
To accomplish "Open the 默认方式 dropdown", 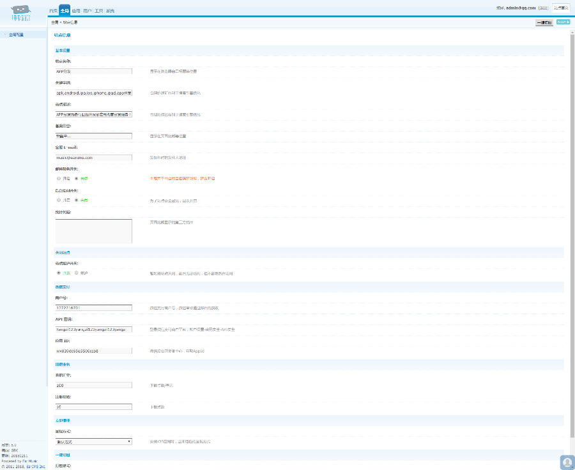I will 93,441.
